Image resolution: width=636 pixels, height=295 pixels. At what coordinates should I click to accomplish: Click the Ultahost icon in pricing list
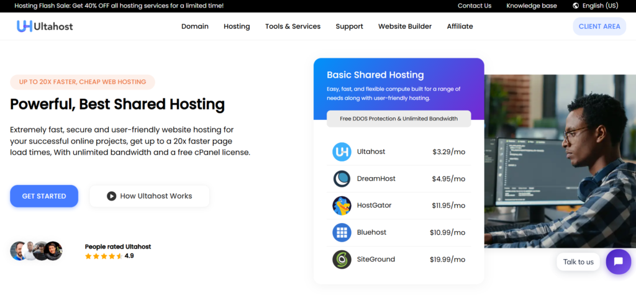[x=342, y=152]
